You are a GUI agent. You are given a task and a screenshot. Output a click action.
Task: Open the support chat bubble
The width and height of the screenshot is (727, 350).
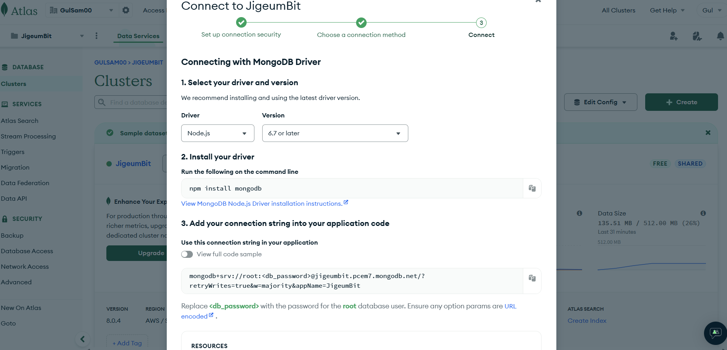(x=715, y=333)
